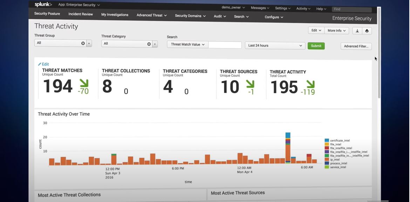This screenshot has width=410, height=202.
Task: Go to Security Posture tab
Action: (47, 14)
